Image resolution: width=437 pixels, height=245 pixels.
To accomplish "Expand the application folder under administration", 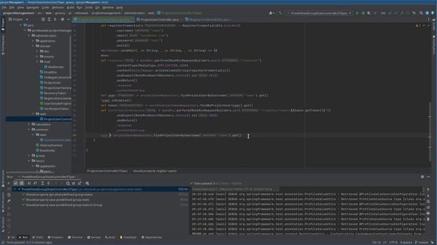I will coord(33,41).
